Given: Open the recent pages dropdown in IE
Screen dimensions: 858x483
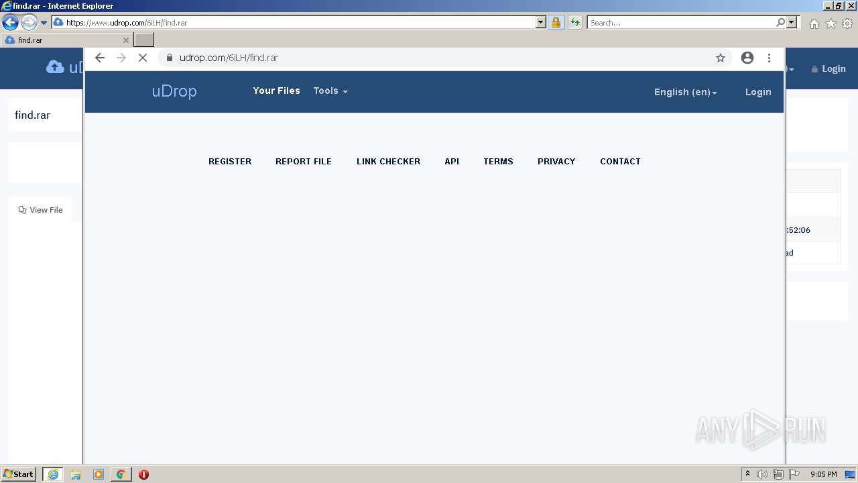Looking at the screenshot, I should pyautogui.click(x=44, y=23).
